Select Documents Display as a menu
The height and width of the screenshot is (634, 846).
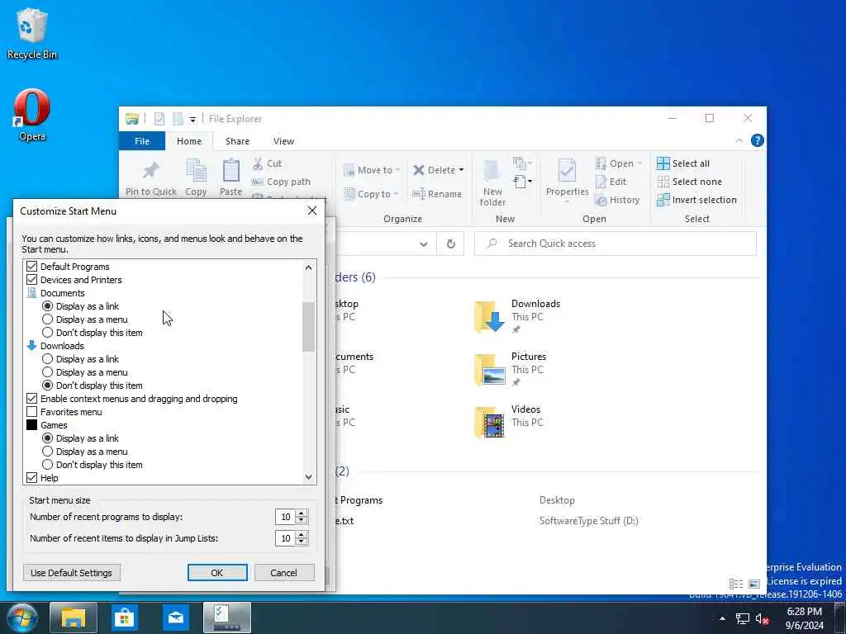pos(47,319)
